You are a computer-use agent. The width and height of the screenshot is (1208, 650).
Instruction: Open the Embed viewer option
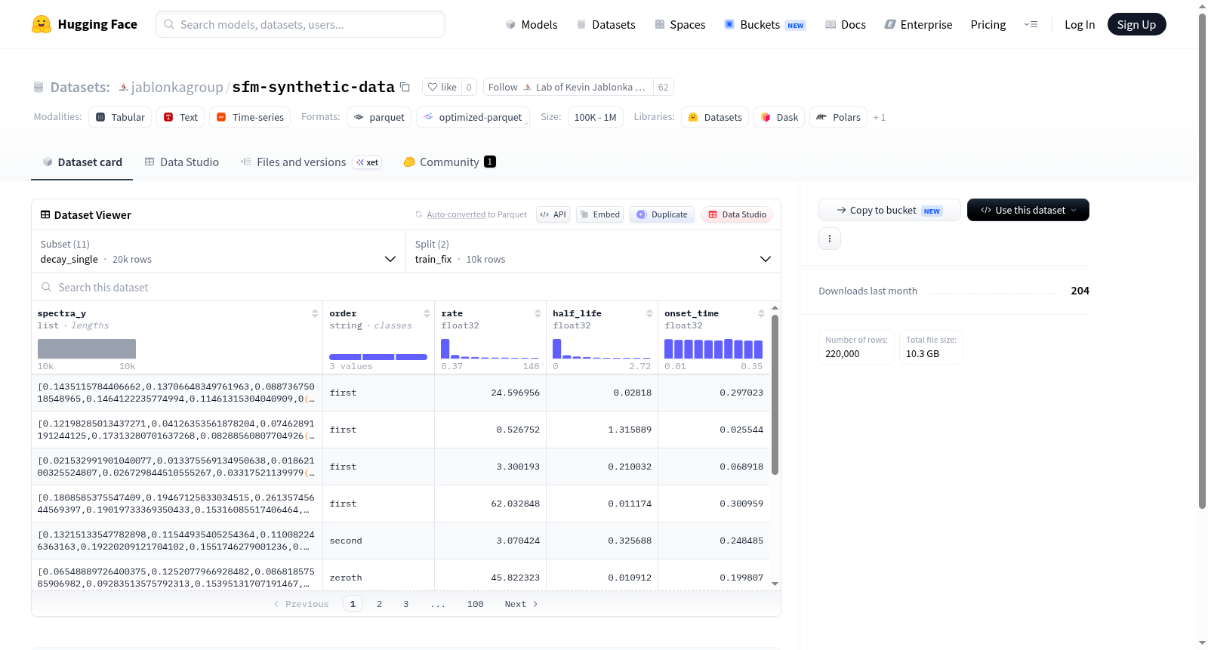pos(600,214)
